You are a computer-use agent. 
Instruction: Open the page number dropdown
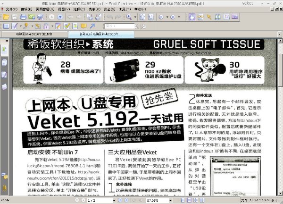click(114, 200)
